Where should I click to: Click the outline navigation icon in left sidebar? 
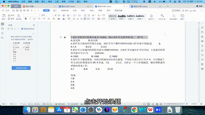pos(2,24)
